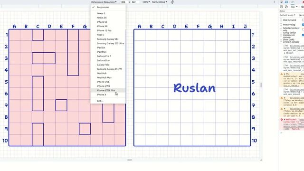Viewport: 304px width, 171px height.
Task: Expand the WebSocket error message
Action: tap(285, 120)
